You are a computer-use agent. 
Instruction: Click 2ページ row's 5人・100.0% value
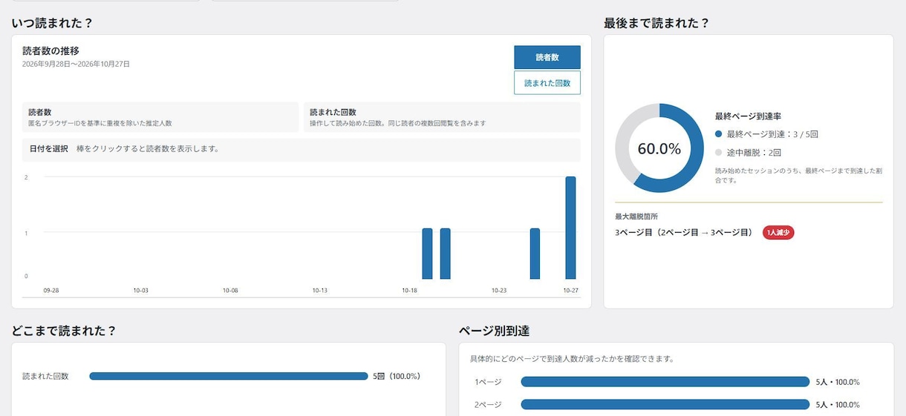[838, 404]
